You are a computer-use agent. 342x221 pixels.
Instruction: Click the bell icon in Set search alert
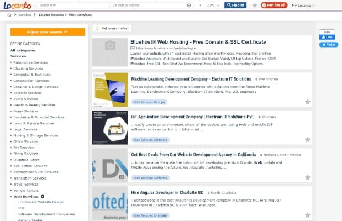97,28
